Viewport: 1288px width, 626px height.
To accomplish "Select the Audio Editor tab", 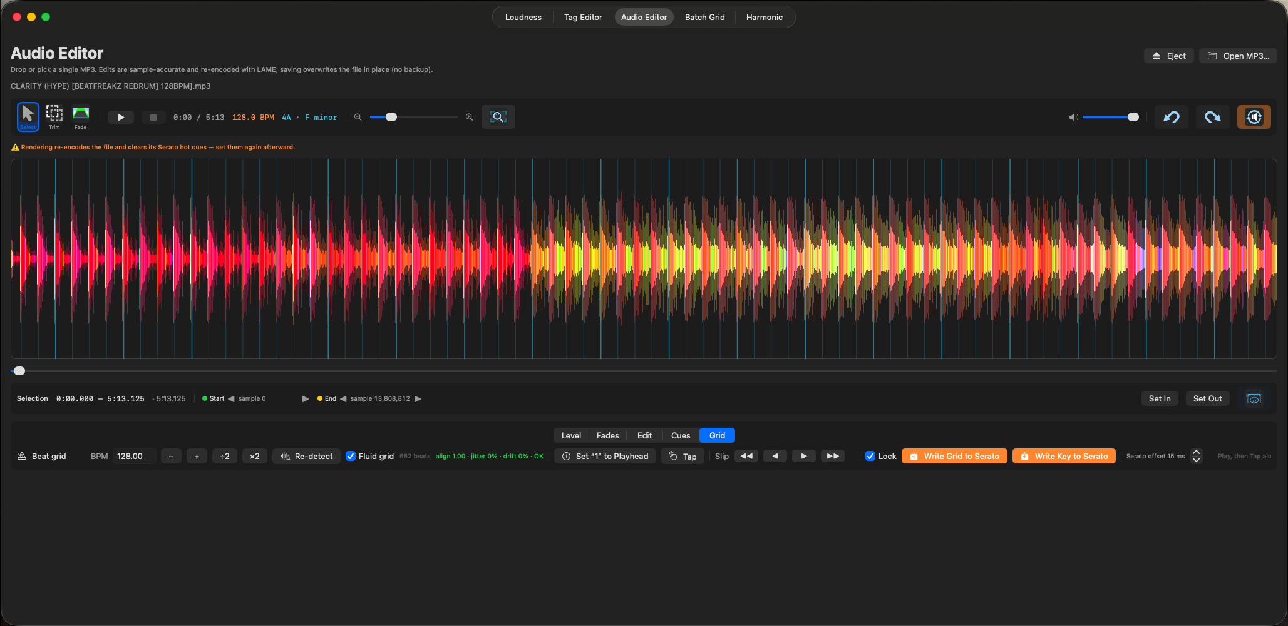I will point(644,17).
